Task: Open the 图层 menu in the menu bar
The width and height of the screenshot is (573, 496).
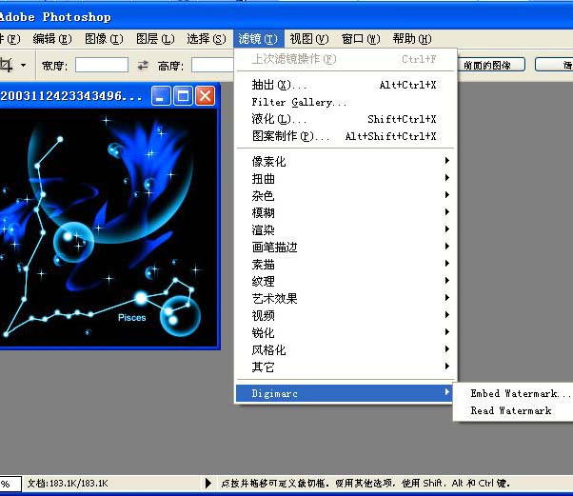Action: click(155, 39)
